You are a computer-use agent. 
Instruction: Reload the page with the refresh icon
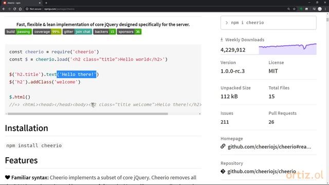pyautogui.click(x=15, y=9)
